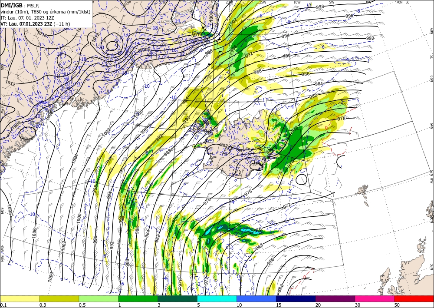
Task: Click the 968 isobar label
Action: click(x=259, y=247)
